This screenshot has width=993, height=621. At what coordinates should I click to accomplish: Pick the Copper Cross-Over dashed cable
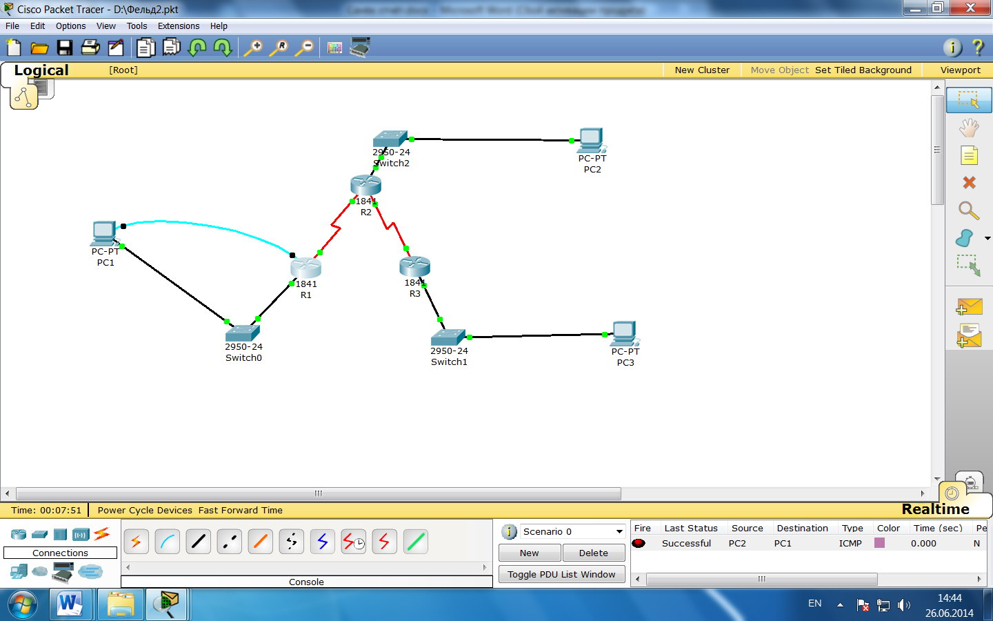pyautogui.click(x=229, y=542)
